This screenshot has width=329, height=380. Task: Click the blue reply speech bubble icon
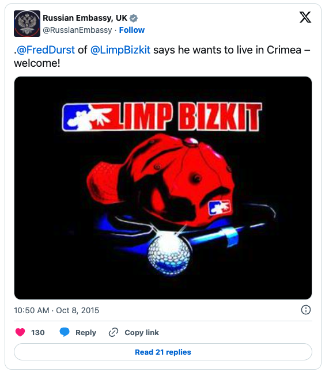[65, 332]
